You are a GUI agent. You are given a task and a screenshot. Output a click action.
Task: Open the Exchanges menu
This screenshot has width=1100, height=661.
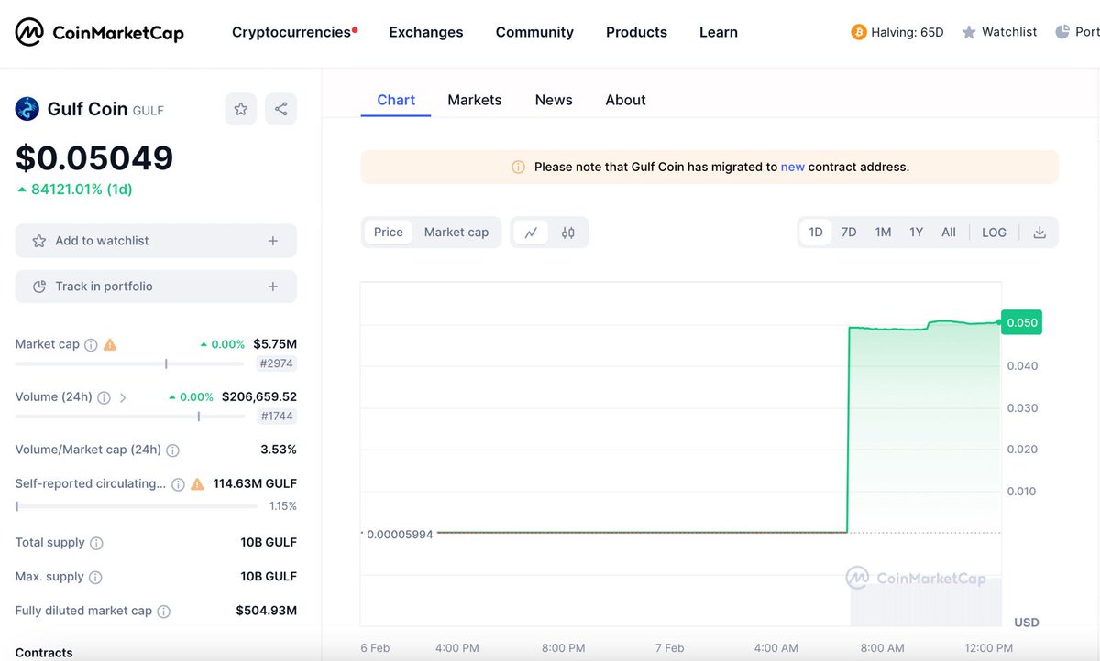pos(426,32)
